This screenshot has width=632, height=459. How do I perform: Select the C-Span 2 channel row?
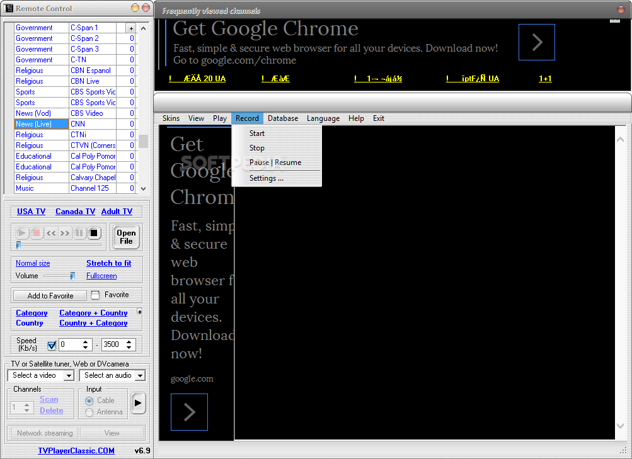point(74,38)
